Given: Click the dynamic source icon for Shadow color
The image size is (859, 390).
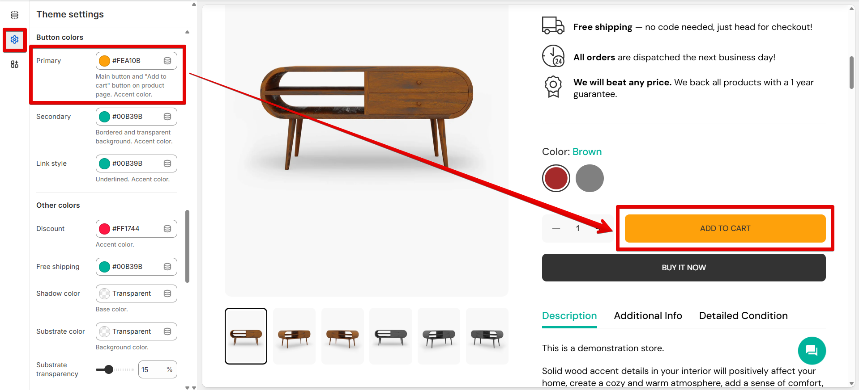Looking at the screenshot, I should click(167, 294).
